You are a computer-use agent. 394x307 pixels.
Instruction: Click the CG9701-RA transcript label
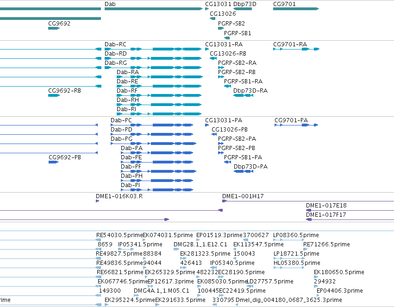(x=290, y=44)
